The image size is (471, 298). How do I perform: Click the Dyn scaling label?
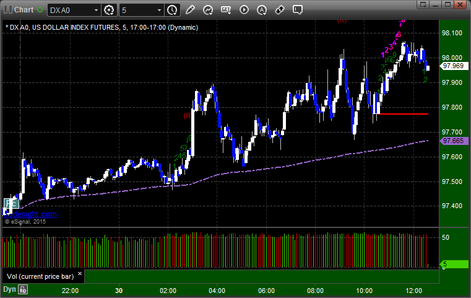pos(9,289)
